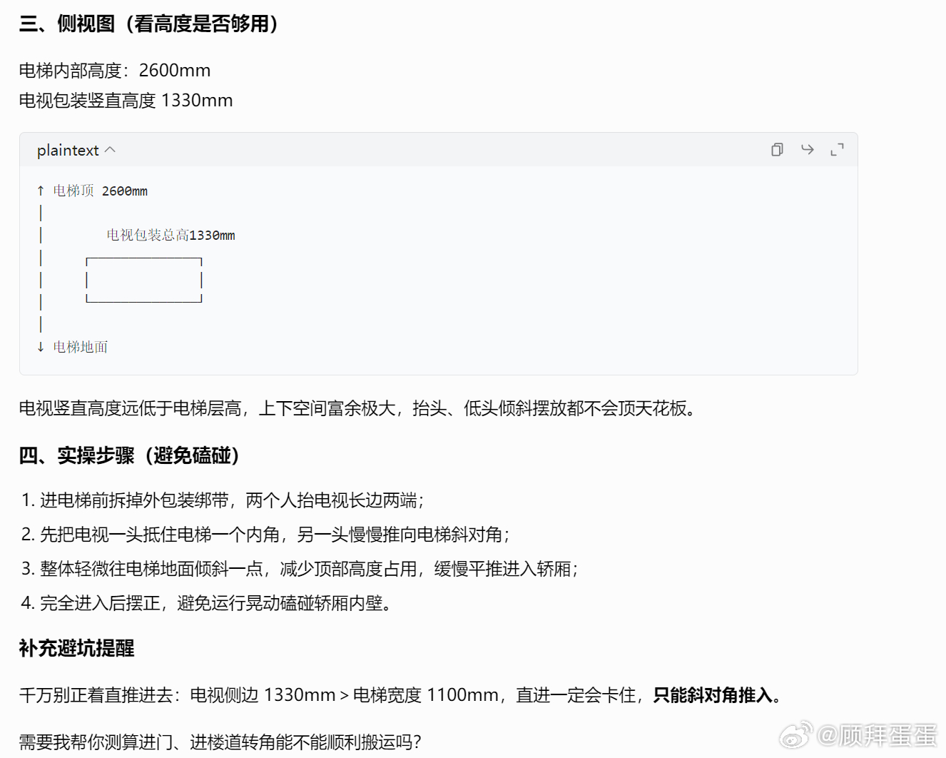Click the share arrow icon on code block
This screenshot has width=946, height=758.
pos(807,149)
